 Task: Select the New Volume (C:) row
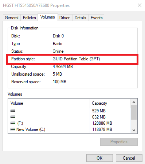coord(69,129)
